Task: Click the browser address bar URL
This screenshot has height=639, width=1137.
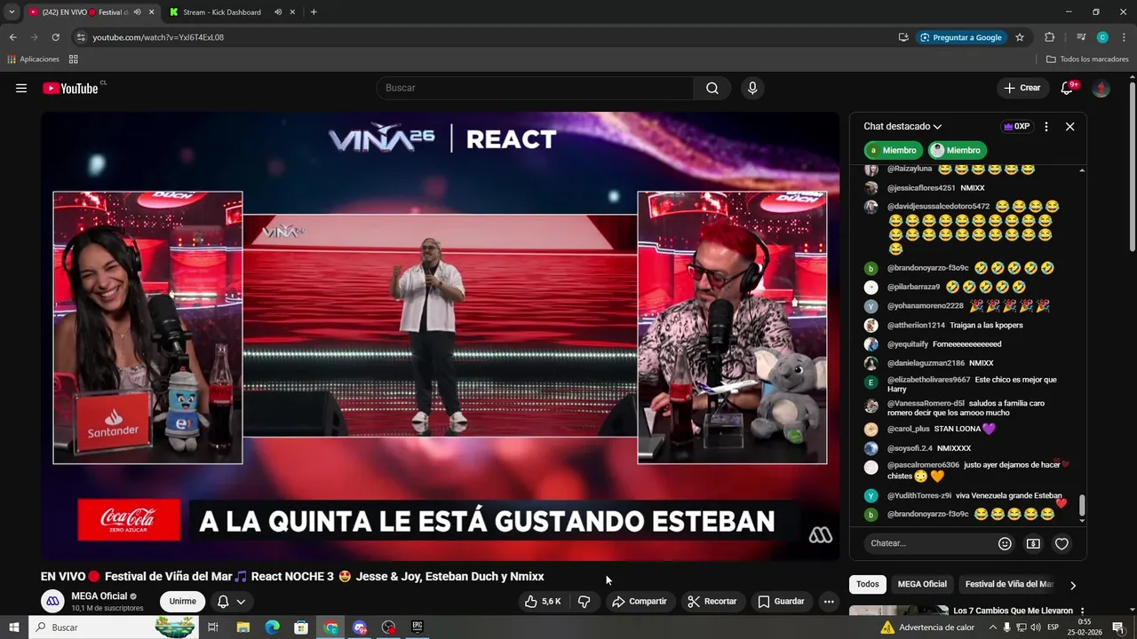Action: point(158,37)
